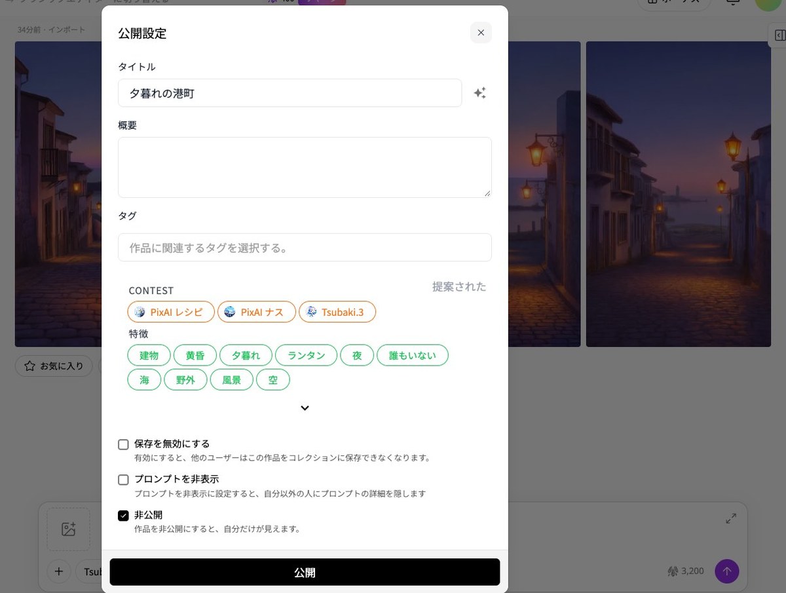Enable the プロンプトを非表示 checkbox

123,480
